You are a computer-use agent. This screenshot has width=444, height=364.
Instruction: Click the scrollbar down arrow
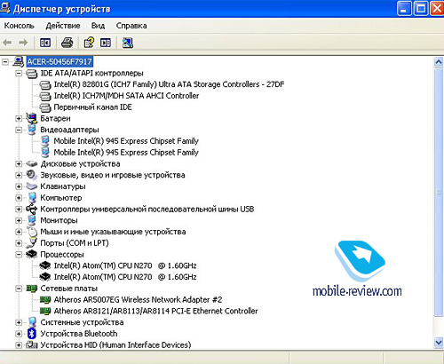point(439,343)
